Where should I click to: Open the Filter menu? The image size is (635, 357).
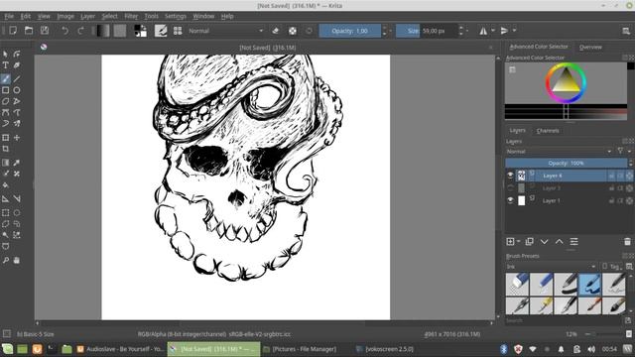tap(131, 16)
